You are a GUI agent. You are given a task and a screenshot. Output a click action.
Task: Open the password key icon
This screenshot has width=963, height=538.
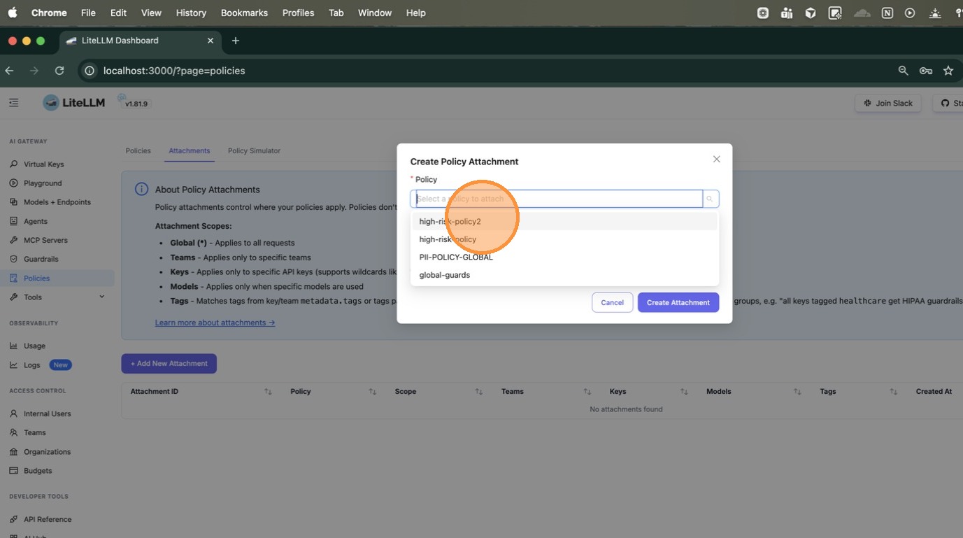coord(926,71)
